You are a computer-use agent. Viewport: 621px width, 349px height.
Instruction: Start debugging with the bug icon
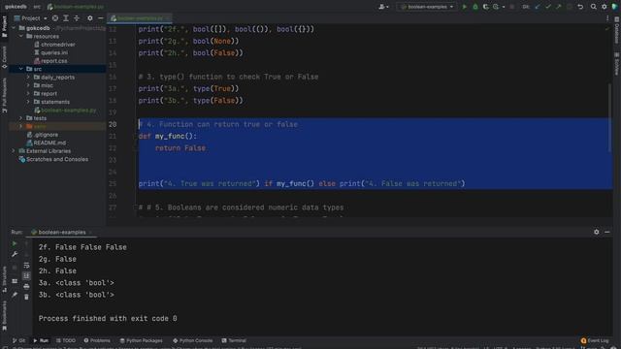pos(475,7)
